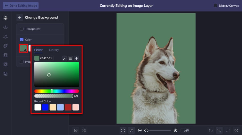The height and width of the screenshot is (135, 242).
Task: Pick the peach orange recent color
Action: click(x=53, y=107)
